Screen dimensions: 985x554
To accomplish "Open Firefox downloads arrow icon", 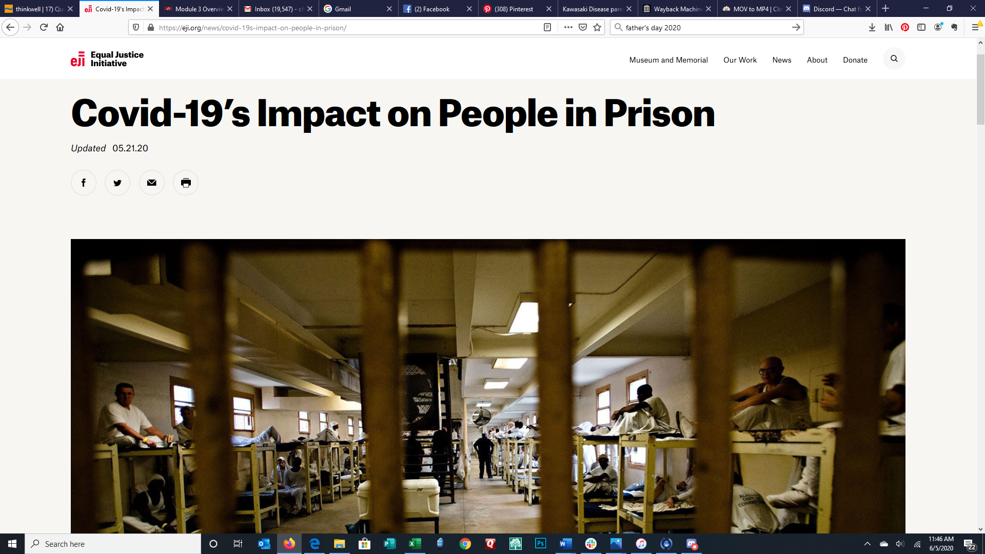I will click(872, 28).
